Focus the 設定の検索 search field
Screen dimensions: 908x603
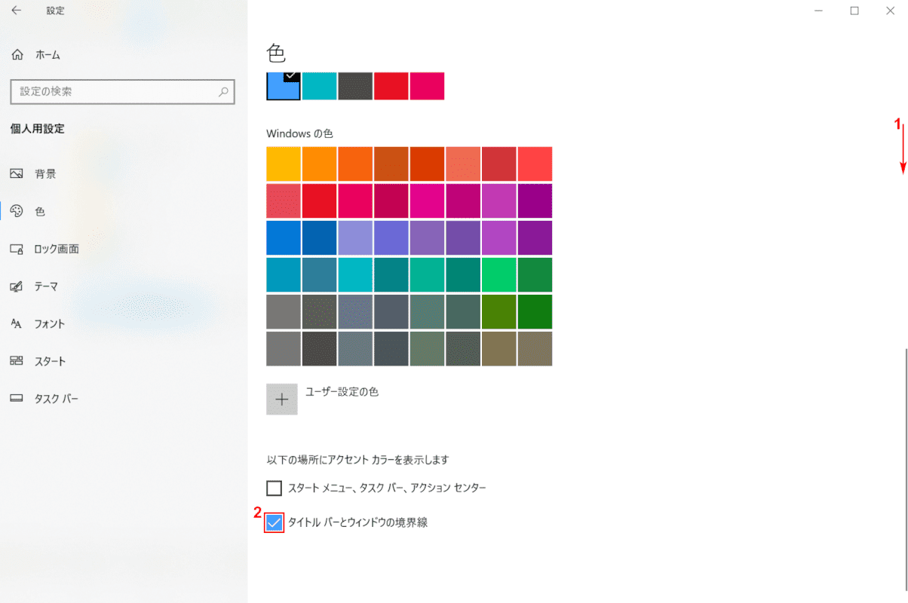[123, 92]
